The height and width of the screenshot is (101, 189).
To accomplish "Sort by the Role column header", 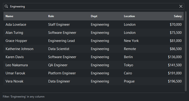I will [x=51, y=16].
